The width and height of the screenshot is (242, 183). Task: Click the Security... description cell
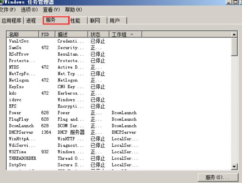pos(71,47)
